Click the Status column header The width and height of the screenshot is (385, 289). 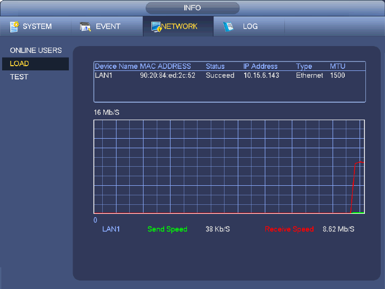(x=214, y=67)
